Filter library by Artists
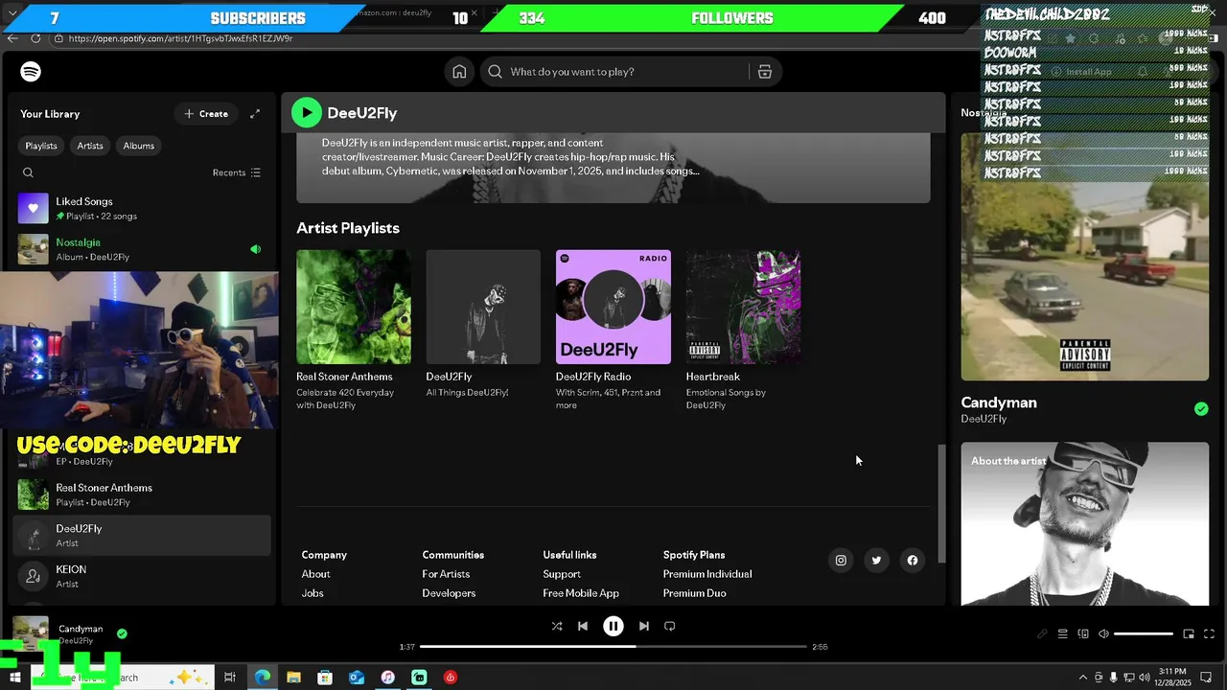The image size is (1227, 690). pos(90,146)
